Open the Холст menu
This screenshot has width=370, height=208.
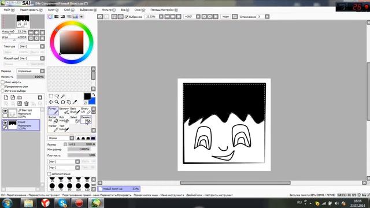(53, 10)
